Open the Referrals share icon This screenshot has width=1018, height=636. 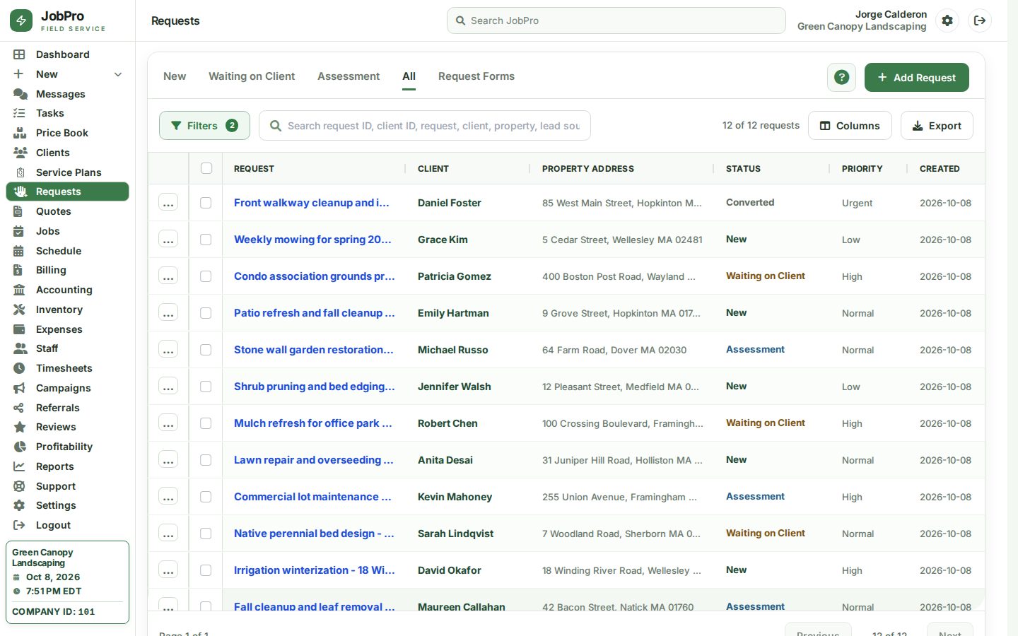19,408
